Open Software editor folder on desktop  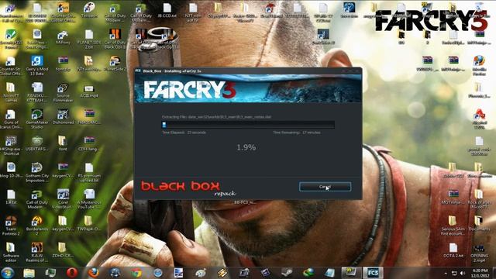[x=11, y=252]
